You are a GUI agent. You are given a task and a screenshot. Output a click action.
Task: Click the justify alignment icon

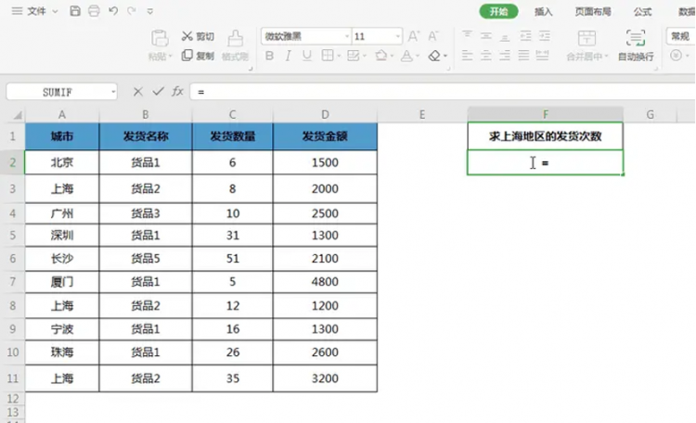coord(523,56)
